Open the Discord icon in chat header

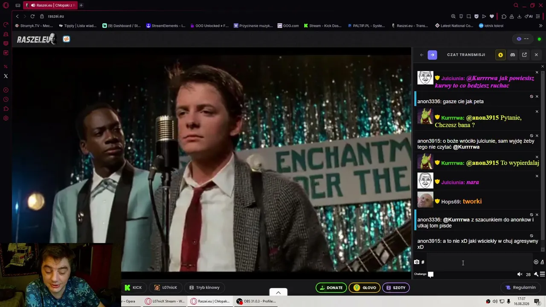point(512,55)
